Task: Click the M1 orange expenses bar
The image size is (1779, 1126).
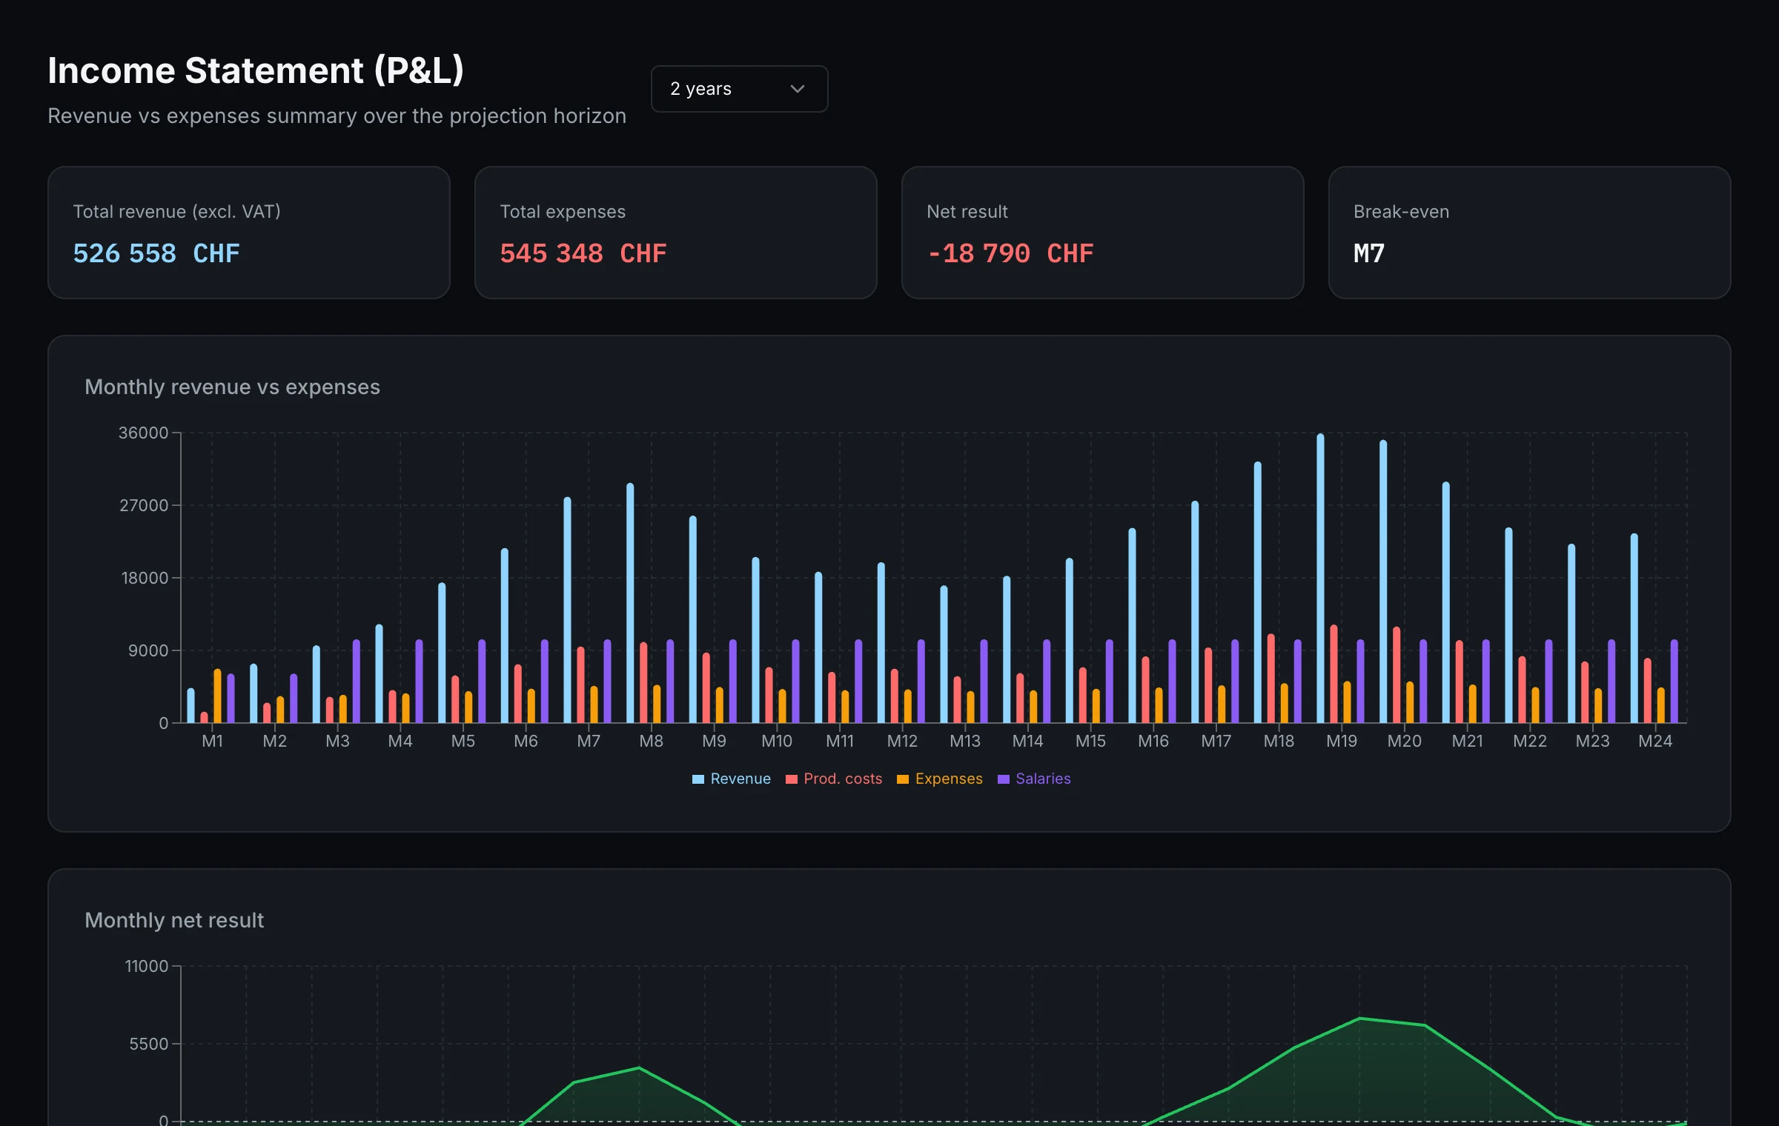Action: (217, 696)
